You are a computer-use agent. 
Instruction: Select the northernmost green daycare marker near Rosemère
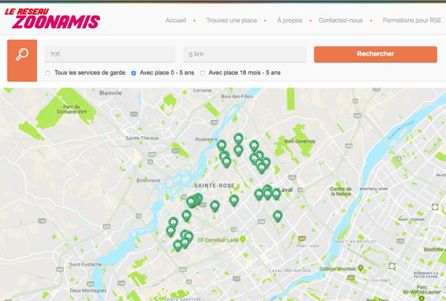click(239, 139)
